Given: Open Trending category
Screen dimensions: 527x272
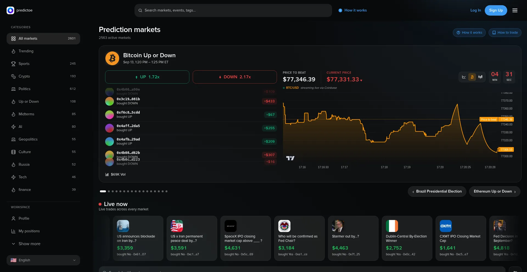Looking at the screenshot, I should click(x=43, y=51).
